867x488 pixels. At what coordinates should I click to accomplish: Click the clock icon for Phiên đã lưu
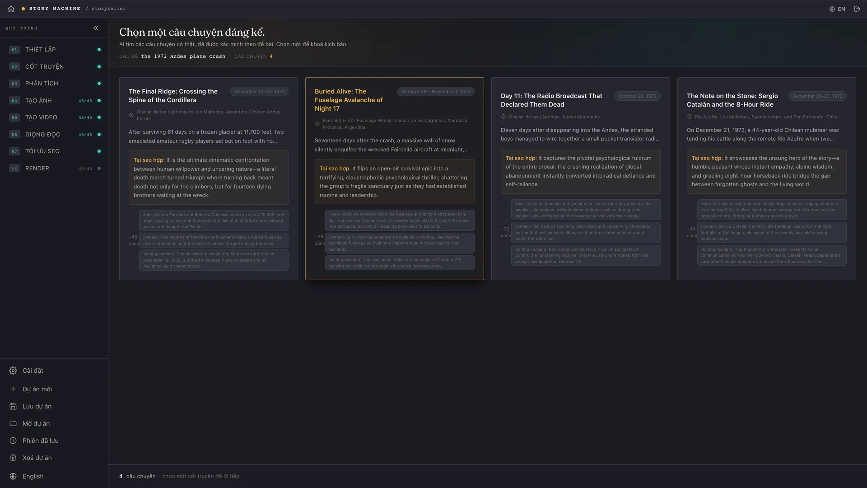tap(13, 441)
